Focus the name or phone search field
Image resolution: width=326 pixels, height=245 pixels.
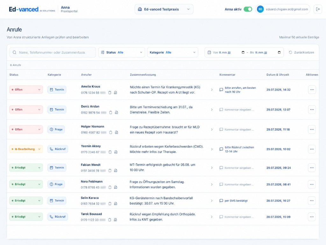[x=53, y=53]
